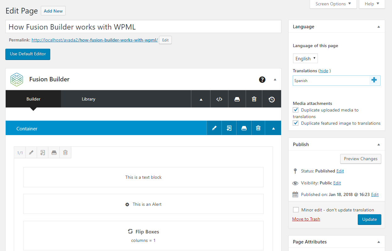Switch to the Library tab
Viewport: 392px width, 251px height.
pos(89,99)
